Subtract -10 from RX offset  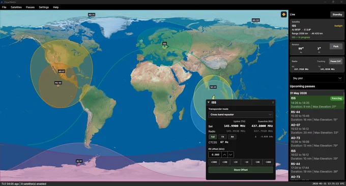246,162
